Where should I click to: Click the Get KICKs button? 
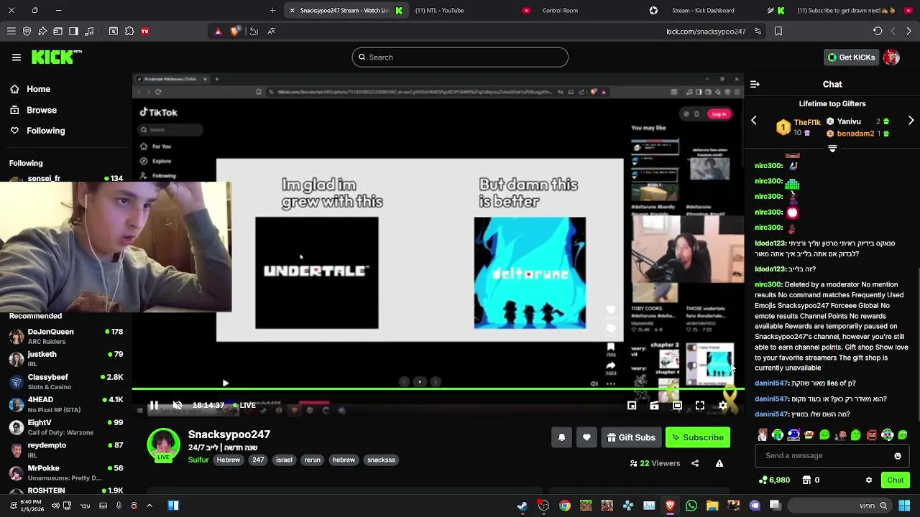click(851, 57)
